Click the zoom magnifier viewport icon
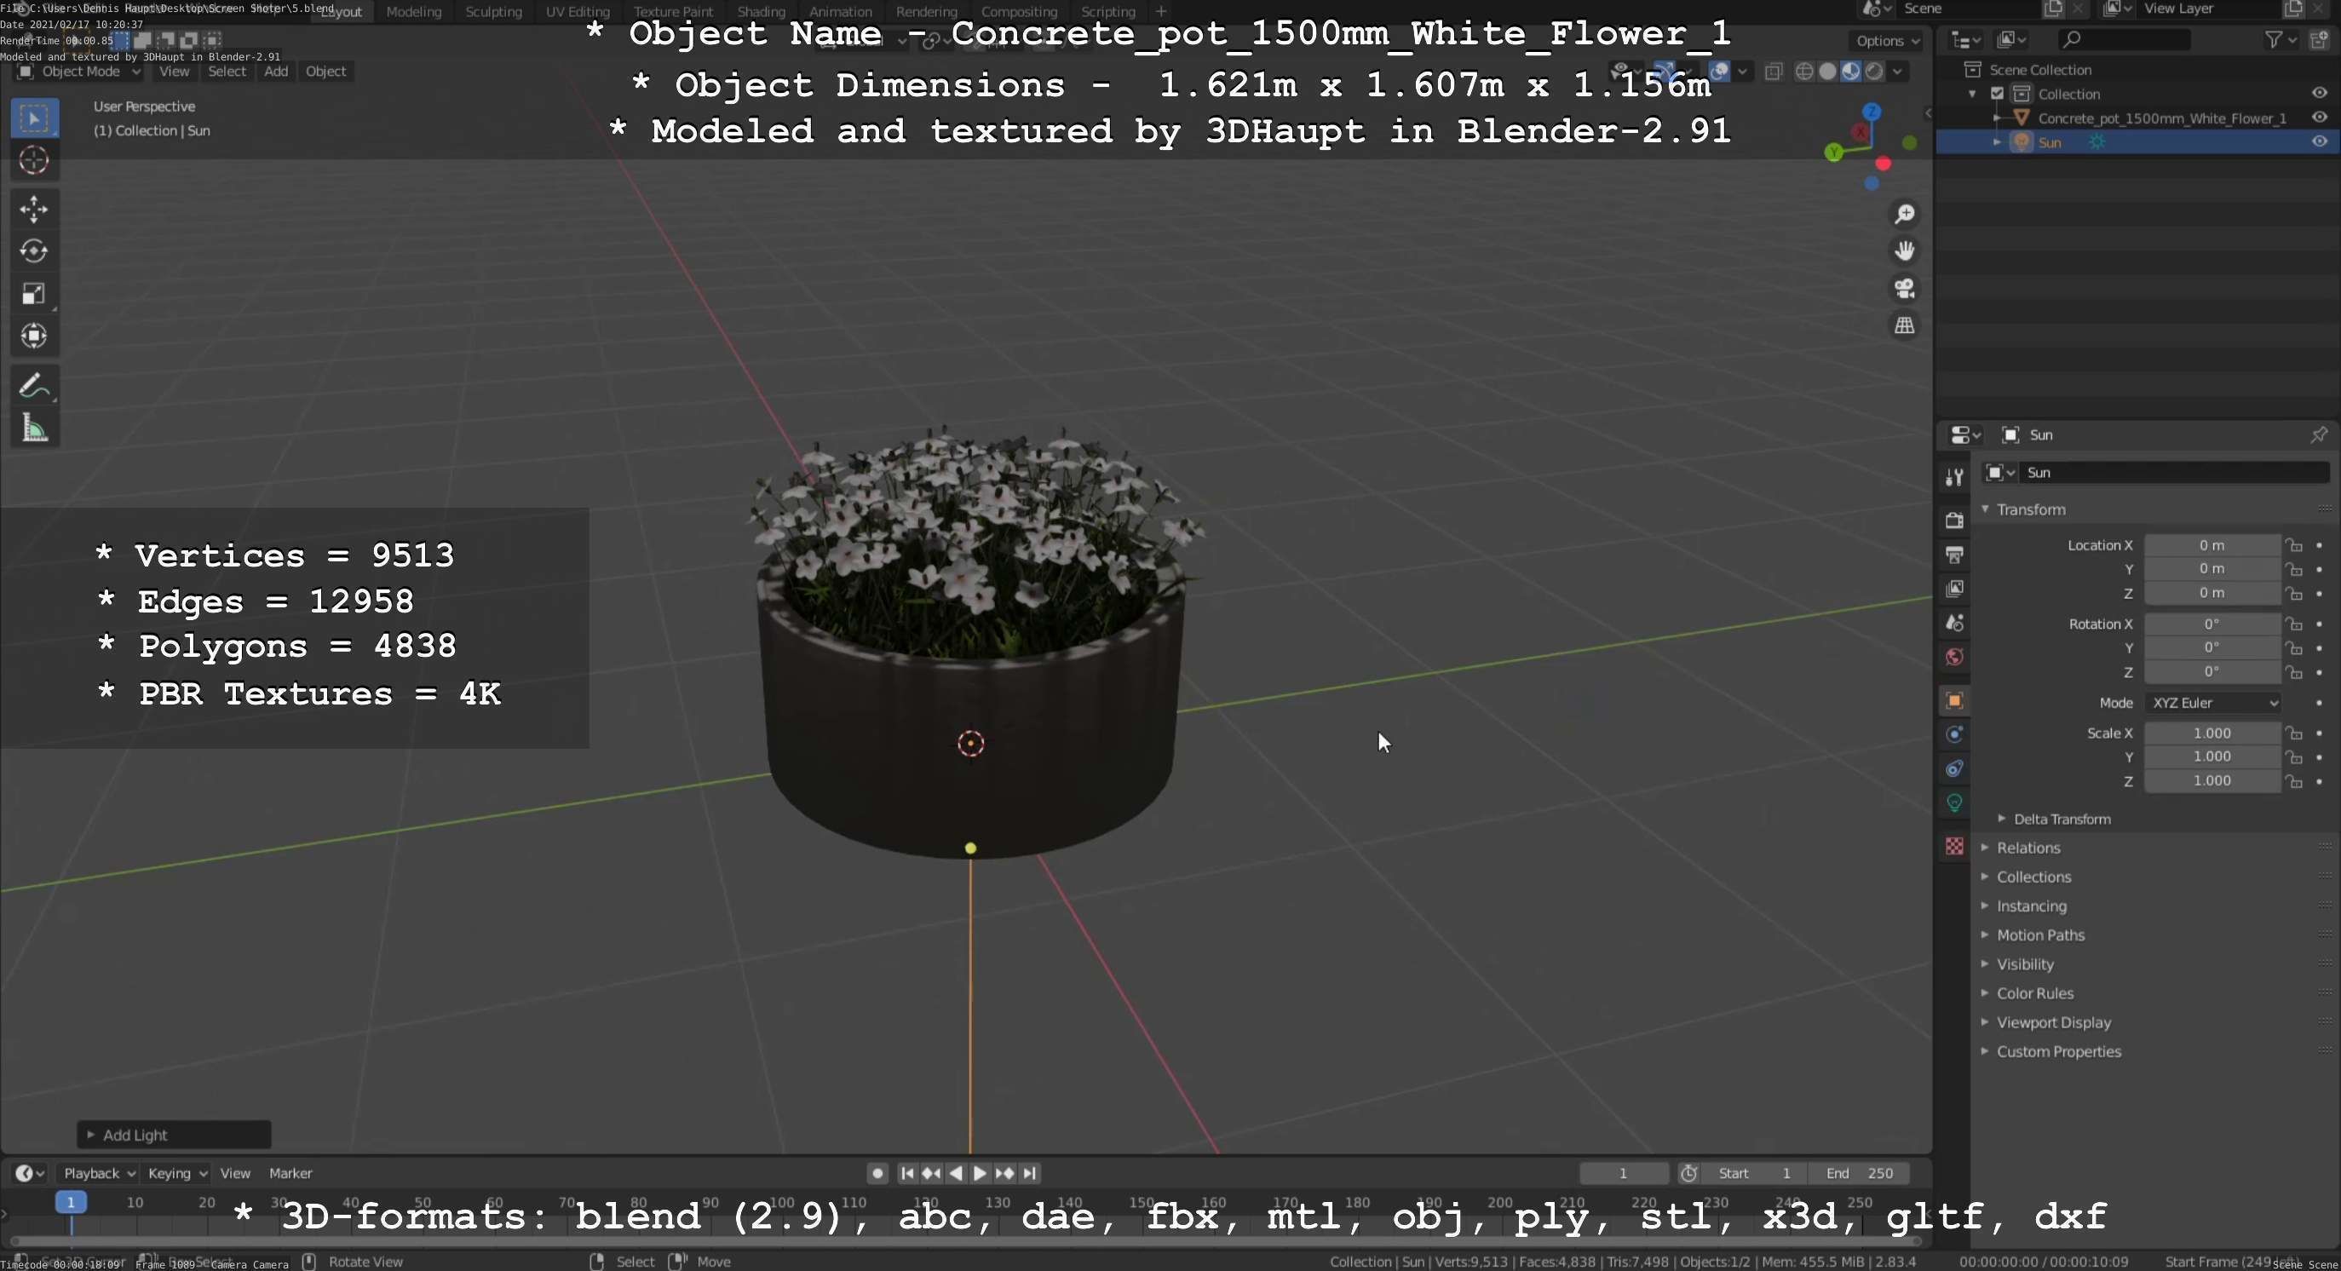This screenshot has width=2341, height=1271. [1904, 214]
